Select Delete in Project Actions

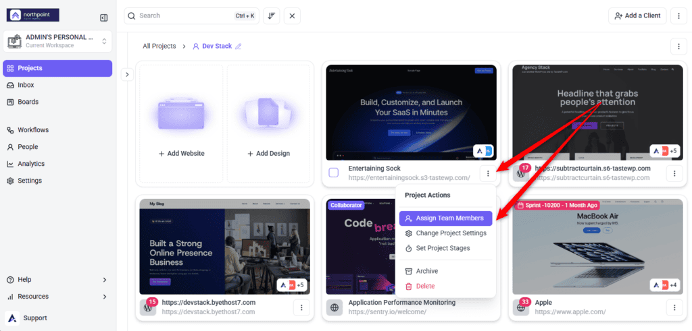446,286
